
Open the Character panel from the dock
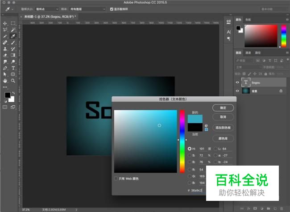[229, 32]
